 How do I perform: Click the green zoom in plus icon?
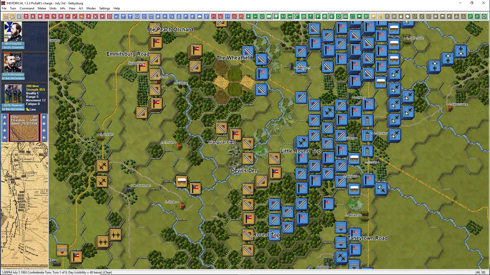(248, 16)
